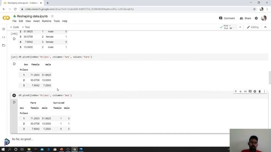
Task: Click the 'So far, so good...' text cell
Action: (x=22, y=139)
